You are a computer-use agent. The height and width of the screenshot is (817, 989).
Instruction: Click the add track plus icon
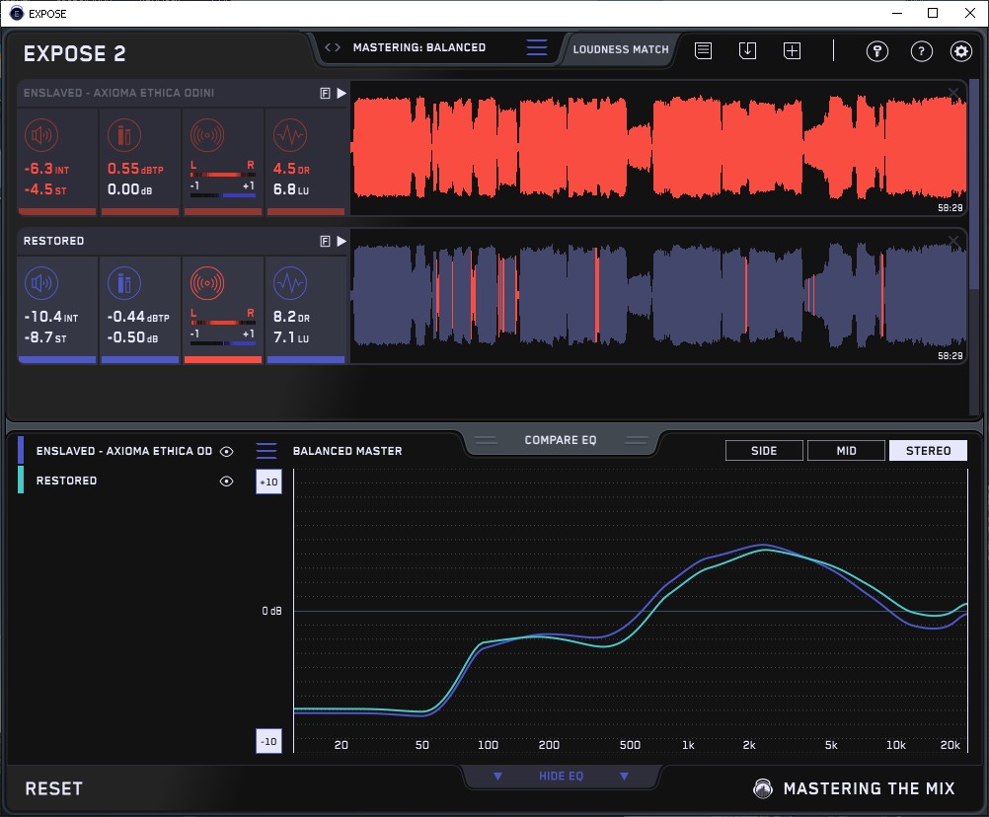792,50
